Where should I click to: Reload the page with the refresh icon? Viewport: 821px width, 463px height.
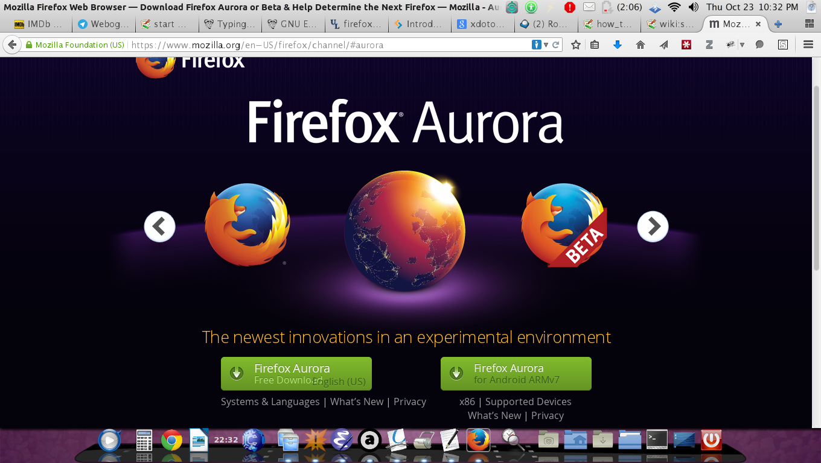click(556, 45)
